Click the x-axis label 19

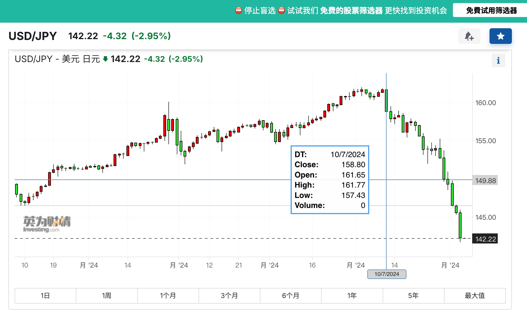tap(53, 265)
